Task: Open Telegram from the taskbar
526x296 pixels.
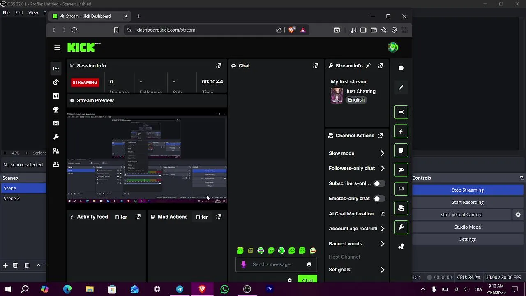Action: pyautogui.click(x=180, y=289)
